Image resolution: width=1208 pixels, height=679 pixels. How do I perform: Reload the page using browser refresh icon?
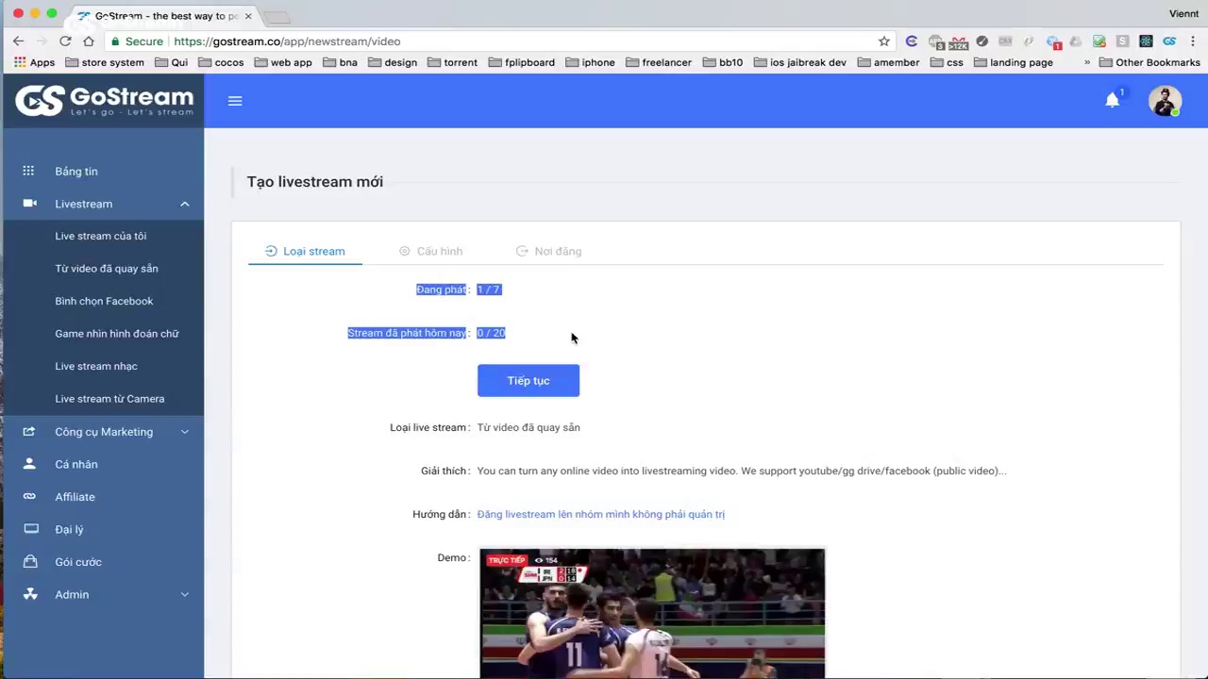pyautogui.click(x=65, y=41)
